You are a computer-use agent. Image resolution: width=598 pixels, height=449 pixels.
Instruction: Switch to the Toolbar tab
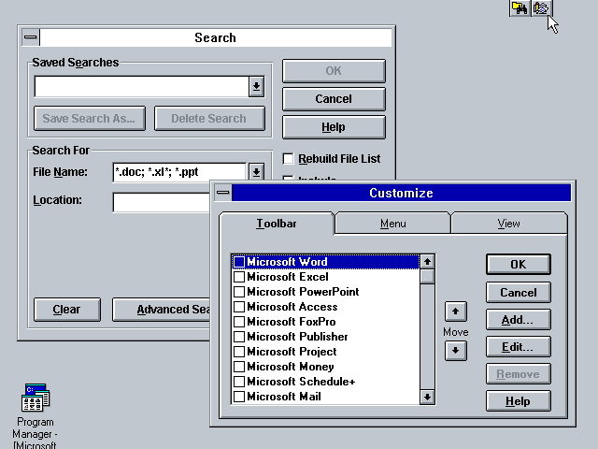[x=277, y=224]
